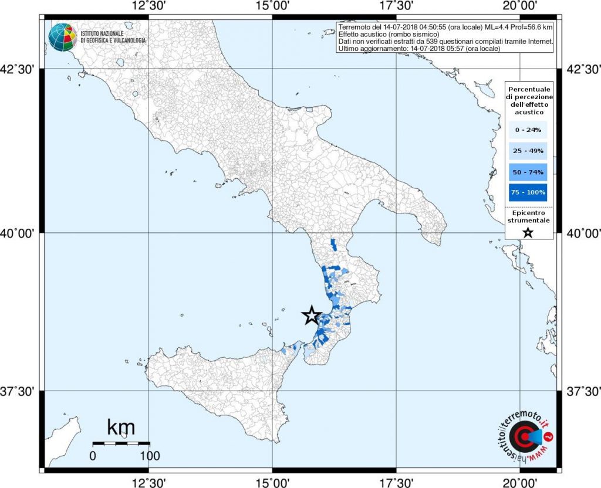Image resolution: width=601 pixels, height=488 pixels.
Task: Click the 'Epicentro strumentale' legend label
Action: (527, 216)
